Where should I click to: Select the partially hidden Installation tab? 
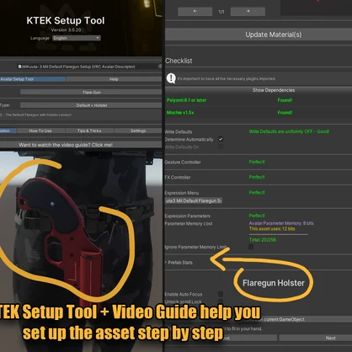[8, 131]
